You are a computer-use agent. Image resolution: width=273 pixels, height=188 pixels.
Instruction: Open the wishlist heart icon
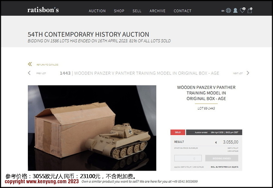click(x=242, y=10)
